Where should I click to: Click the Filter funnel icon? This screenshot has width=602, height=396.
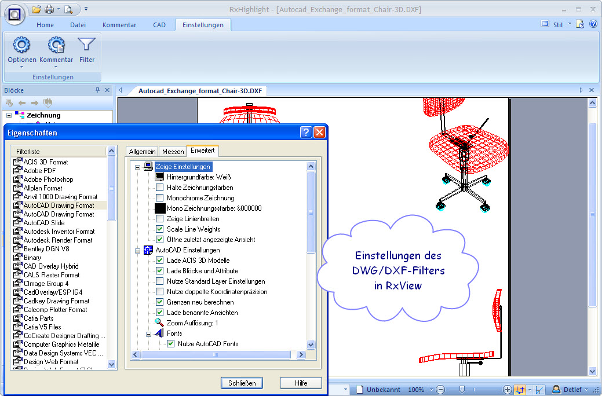pos(86,45)
